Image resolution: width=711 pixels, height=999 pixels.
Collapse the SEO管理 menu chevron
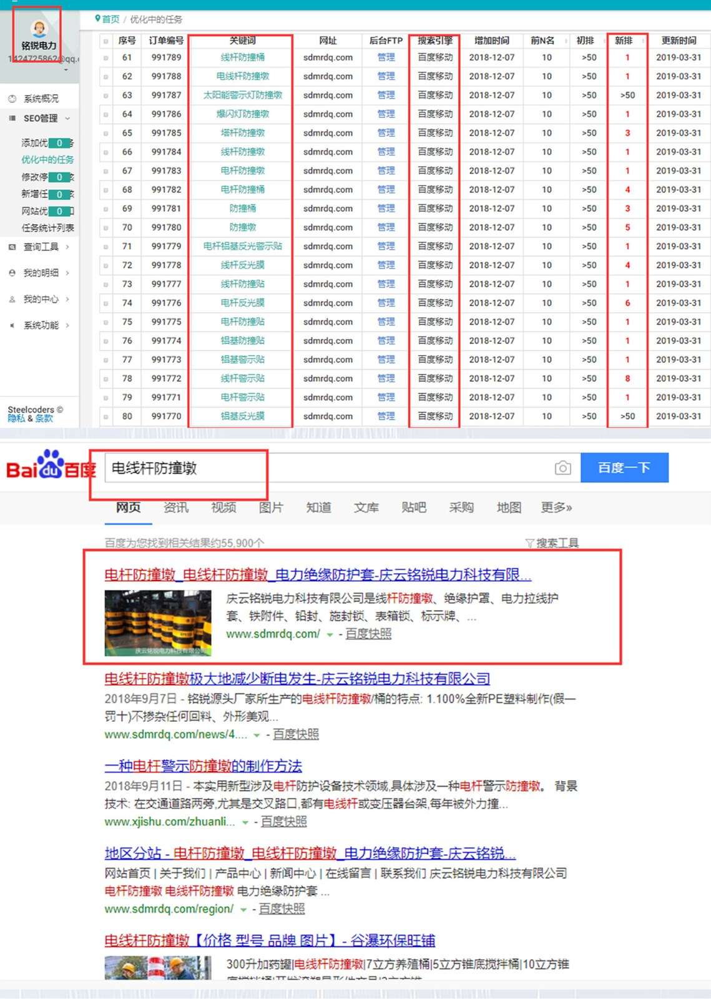coord(67,118)
